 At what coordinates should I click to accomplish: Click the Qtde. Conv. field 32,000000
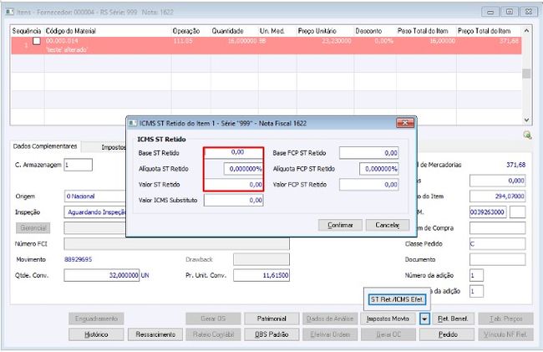click(102, 275)
